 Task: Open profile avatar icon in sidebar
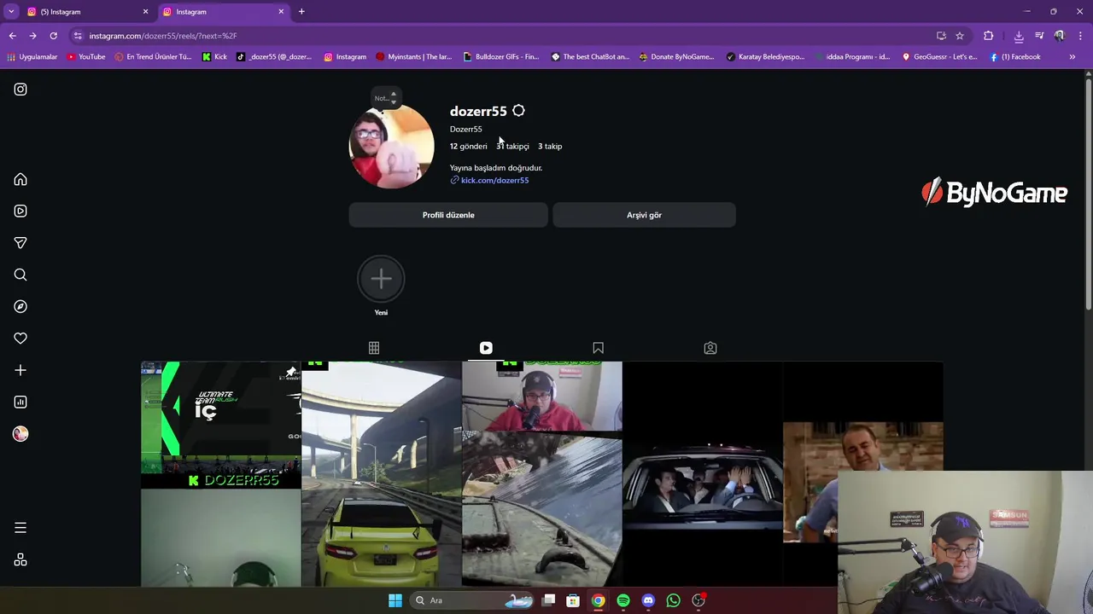(x=20, y=434)
